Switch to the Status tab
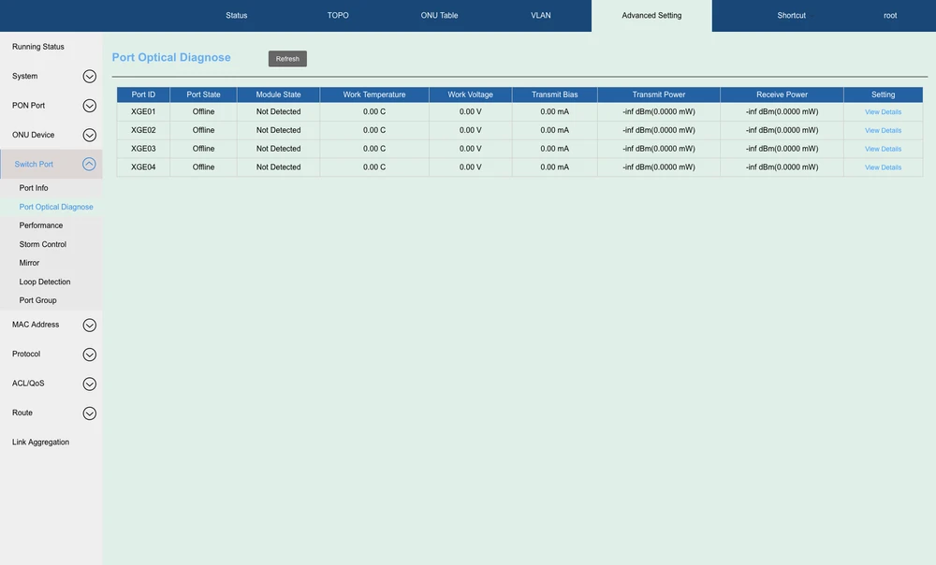 237,16
